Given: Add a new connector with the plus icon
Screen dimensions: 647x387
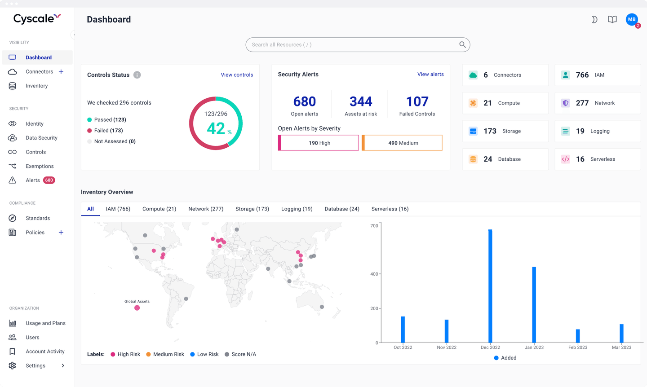Looking at the screenshot, I should (61, 71).
